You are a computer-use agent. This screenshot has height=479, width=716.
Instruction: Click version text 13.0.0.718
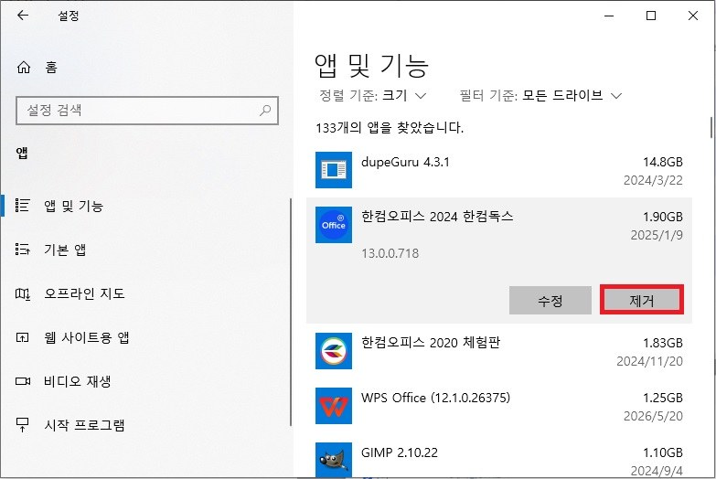click(390, 253)
